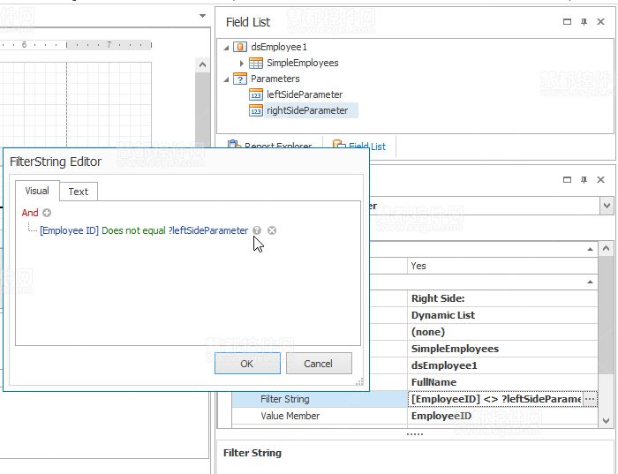Click the Filter String property label
This screenshot has height=474, width=618.
pos(285,399)
